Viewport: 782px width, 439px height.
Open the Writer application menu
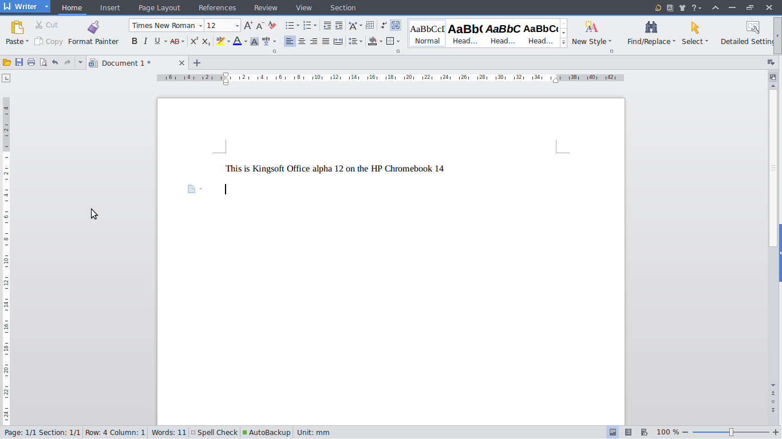coord(25,7)
